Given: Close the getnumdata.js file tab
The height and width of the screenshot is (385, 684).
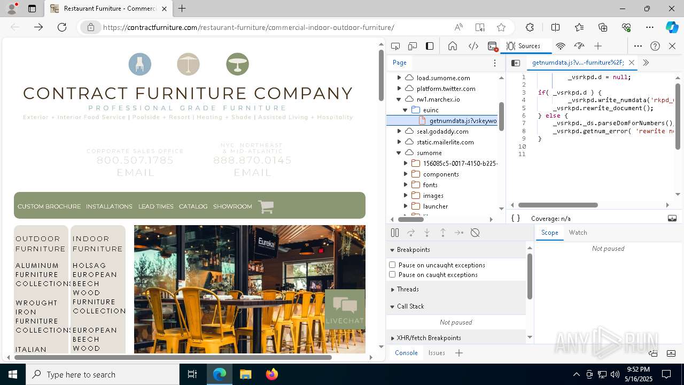Looking at the screenshot, I should click(632, 63).
